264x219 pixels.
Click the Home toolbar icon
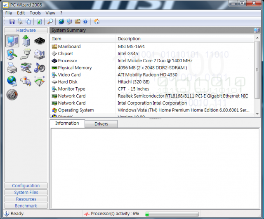(97, 21)
